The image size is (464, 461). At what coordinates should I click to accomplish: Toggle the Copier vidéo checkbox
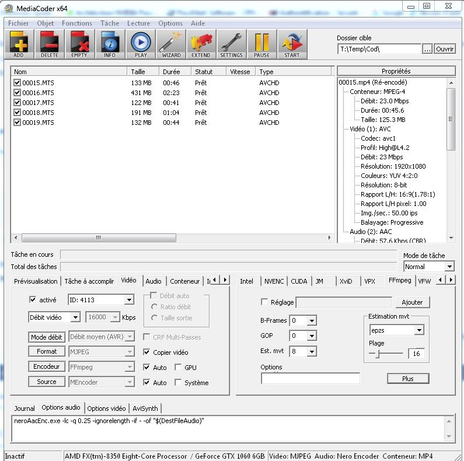click(x=147, y=352)
